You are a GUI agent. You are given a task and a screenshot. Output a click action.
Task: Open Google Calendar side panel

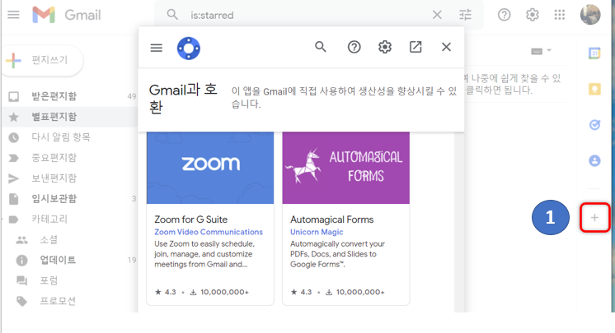(594, 53)
